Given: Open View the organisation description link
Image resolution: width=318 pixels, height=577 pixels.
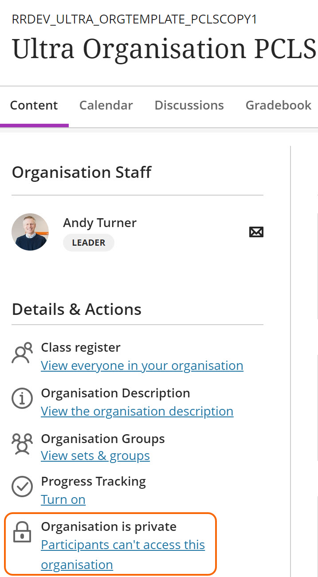Looking at the screenshot, I should 137,411.
